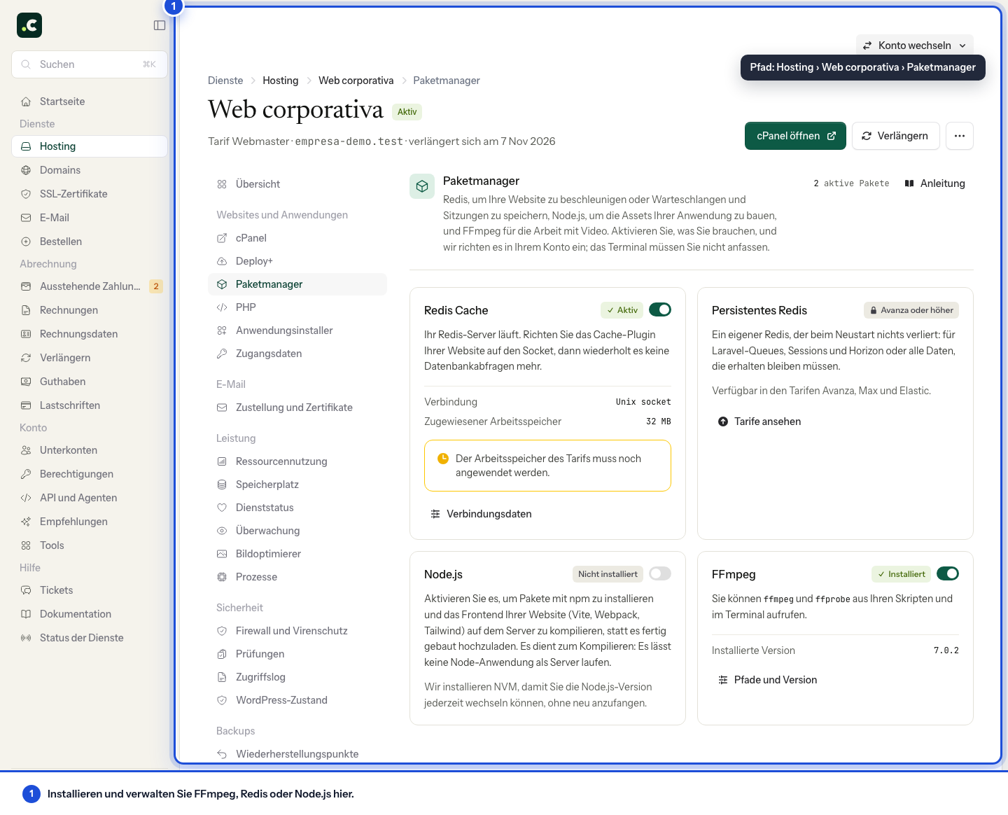Click the Dienste breadcrumb link
Viewport: 1008px width, 815px height.
225,81
